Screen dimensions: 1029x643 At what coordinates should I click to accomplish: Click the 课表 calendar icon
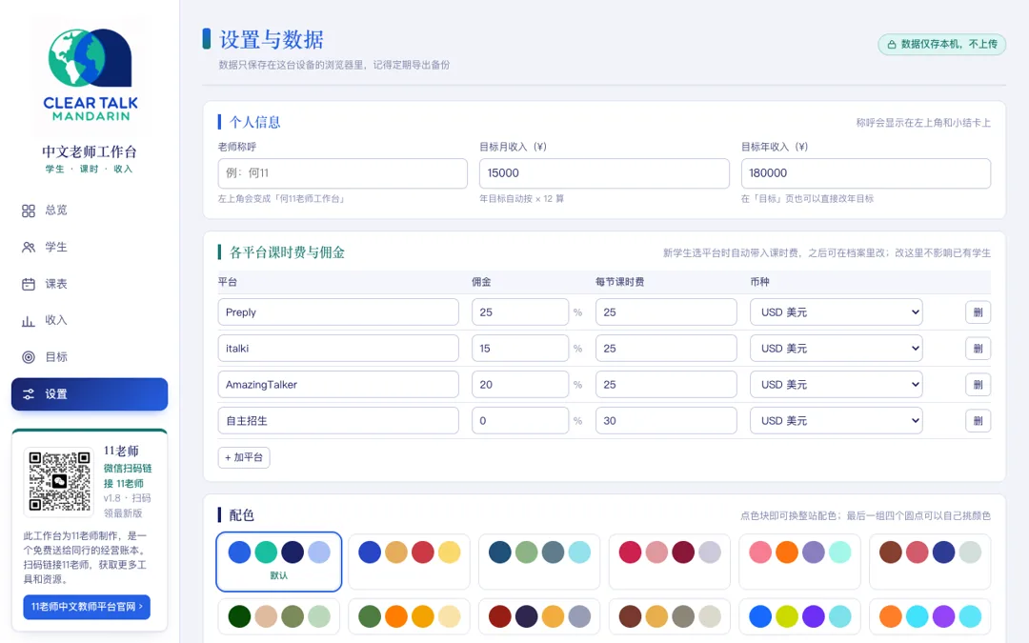click(29, 284)
